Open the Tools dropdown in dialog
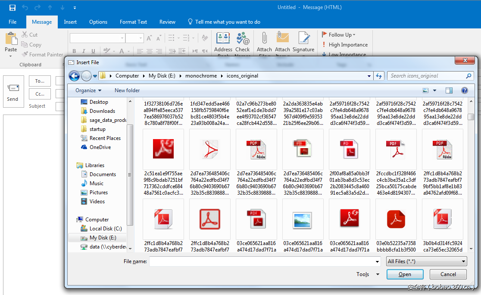 tap(368, 274)
